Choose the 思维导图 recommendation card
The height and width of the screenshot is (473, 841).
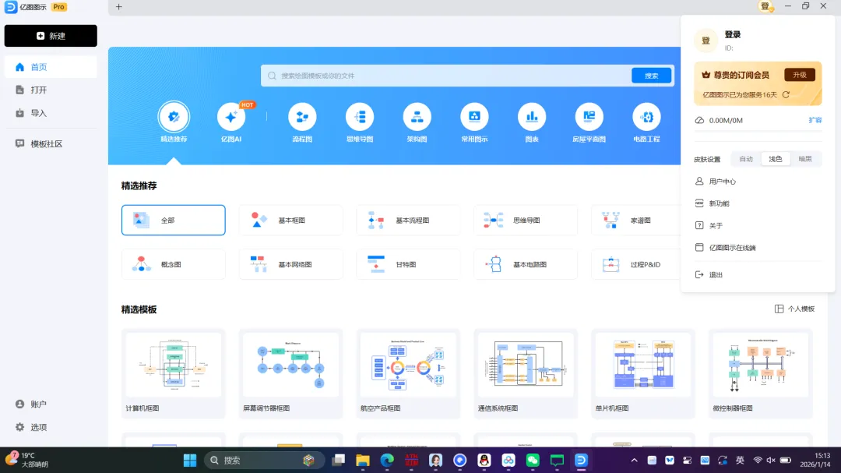pyautogui.click(x=526, y=220)
